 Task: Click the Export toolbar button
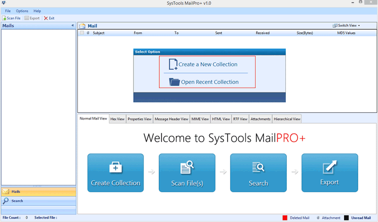click(32, 18)
